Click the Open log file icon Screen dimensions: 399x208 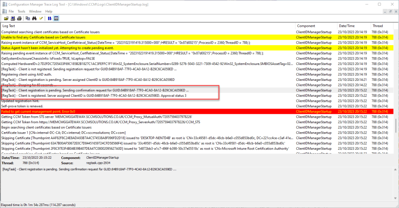pyautogui.click(x=6, y=18)
